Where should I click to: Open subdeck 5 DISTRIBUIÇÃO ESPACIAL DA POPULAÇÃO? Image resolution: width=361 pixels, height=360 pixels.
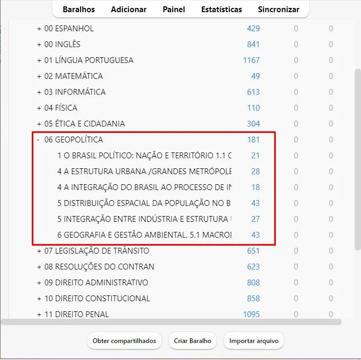pyautogui.click(x=144, y=203)
